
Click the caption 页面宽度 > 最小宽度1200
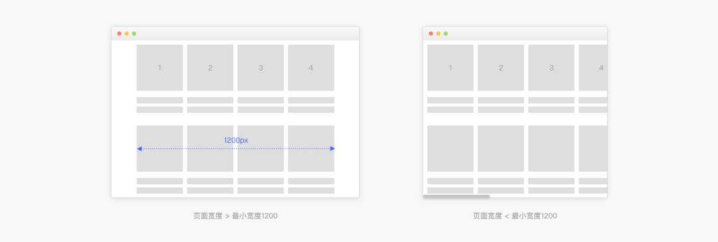click(x=235, y=216)
